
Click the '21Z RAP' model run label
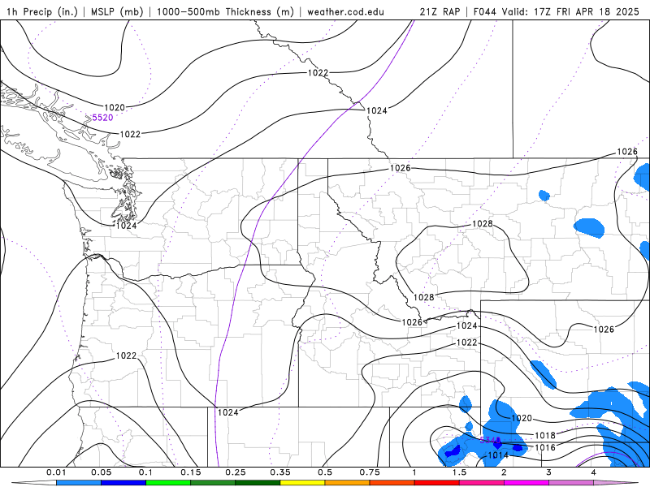click(x=440, y=11)
